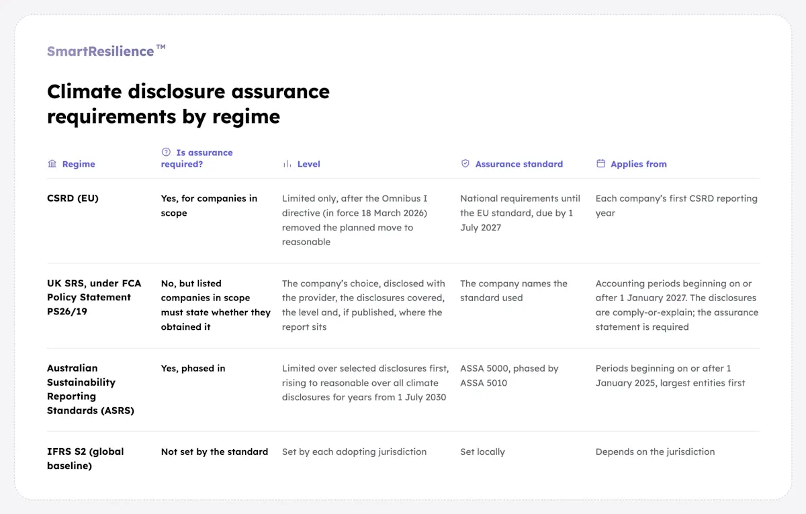Select the CSRD (EU) row label
This screenshot has height=514, width=806.
coord(73,198)
